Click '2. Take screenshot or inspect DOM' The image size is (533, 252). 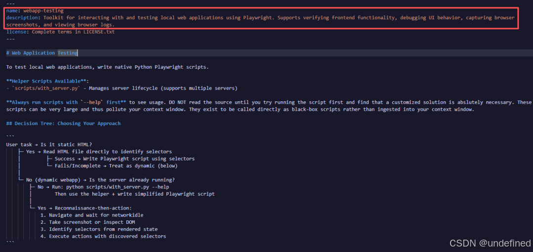(88, 222)
